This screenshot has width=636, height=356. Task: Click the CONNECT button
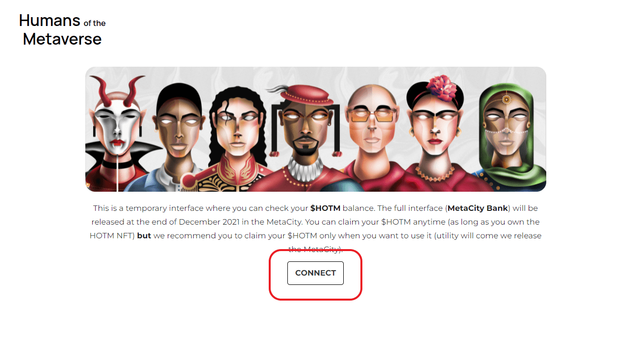point(315,273)
